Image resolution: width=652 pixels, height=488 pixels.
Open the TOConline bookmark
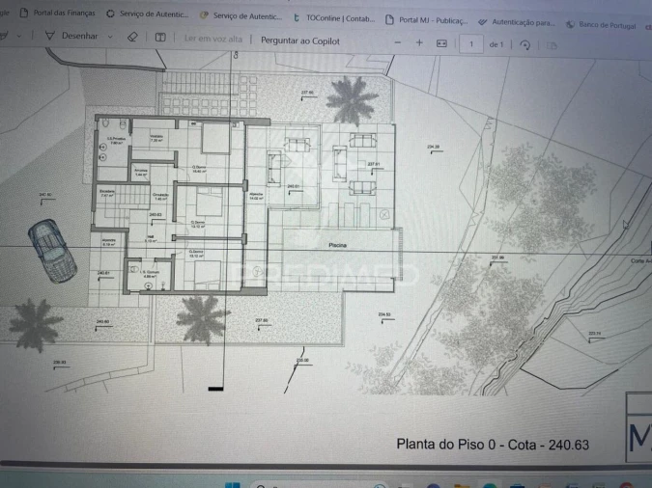333,17
